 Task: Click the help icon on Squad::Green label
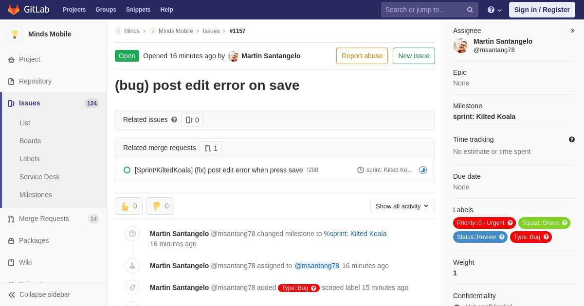565,223
